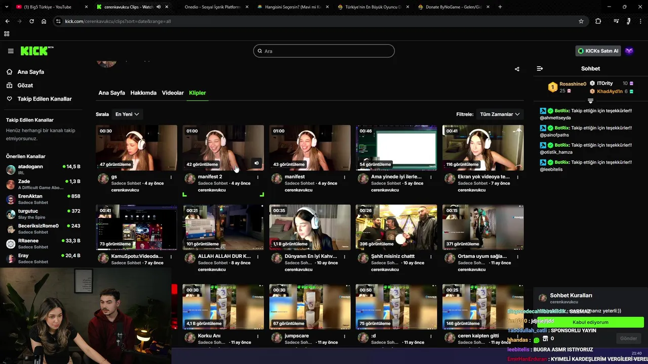This screenshot has height=364, width=648.
Task: Open turgutuc recommended channel
Action: (x=43, y=214)
